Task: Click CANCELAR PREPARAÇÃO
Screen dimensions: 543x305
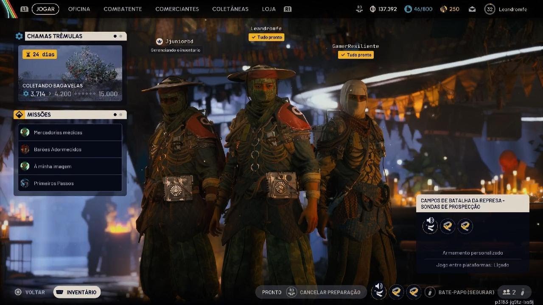Action: (330, 292)
